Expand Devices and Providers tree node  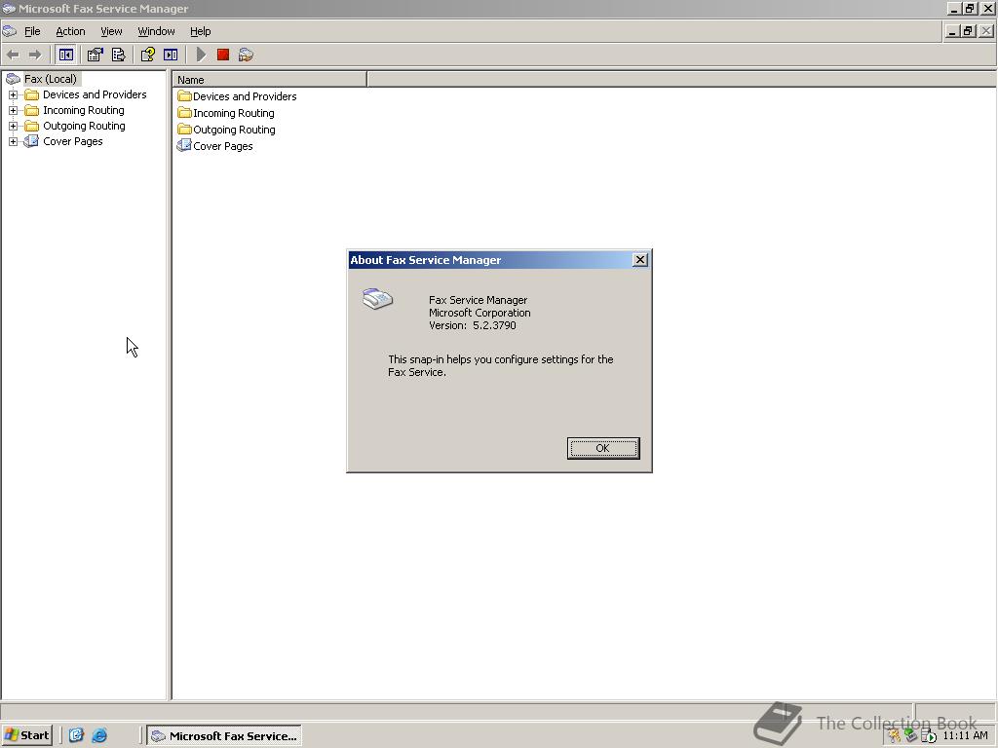click(13, 94)
